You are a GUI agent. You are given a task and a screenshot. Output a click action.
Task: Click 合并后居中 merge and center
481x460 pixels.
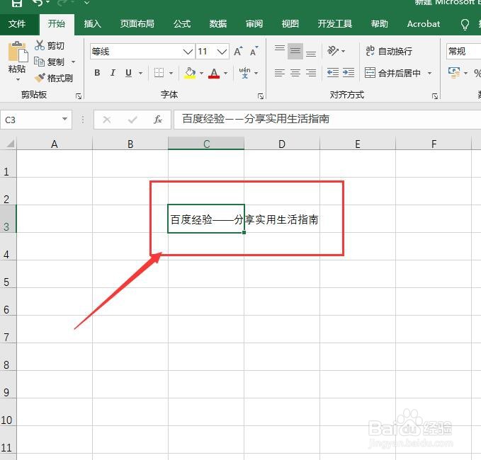[x=392, y=73]
